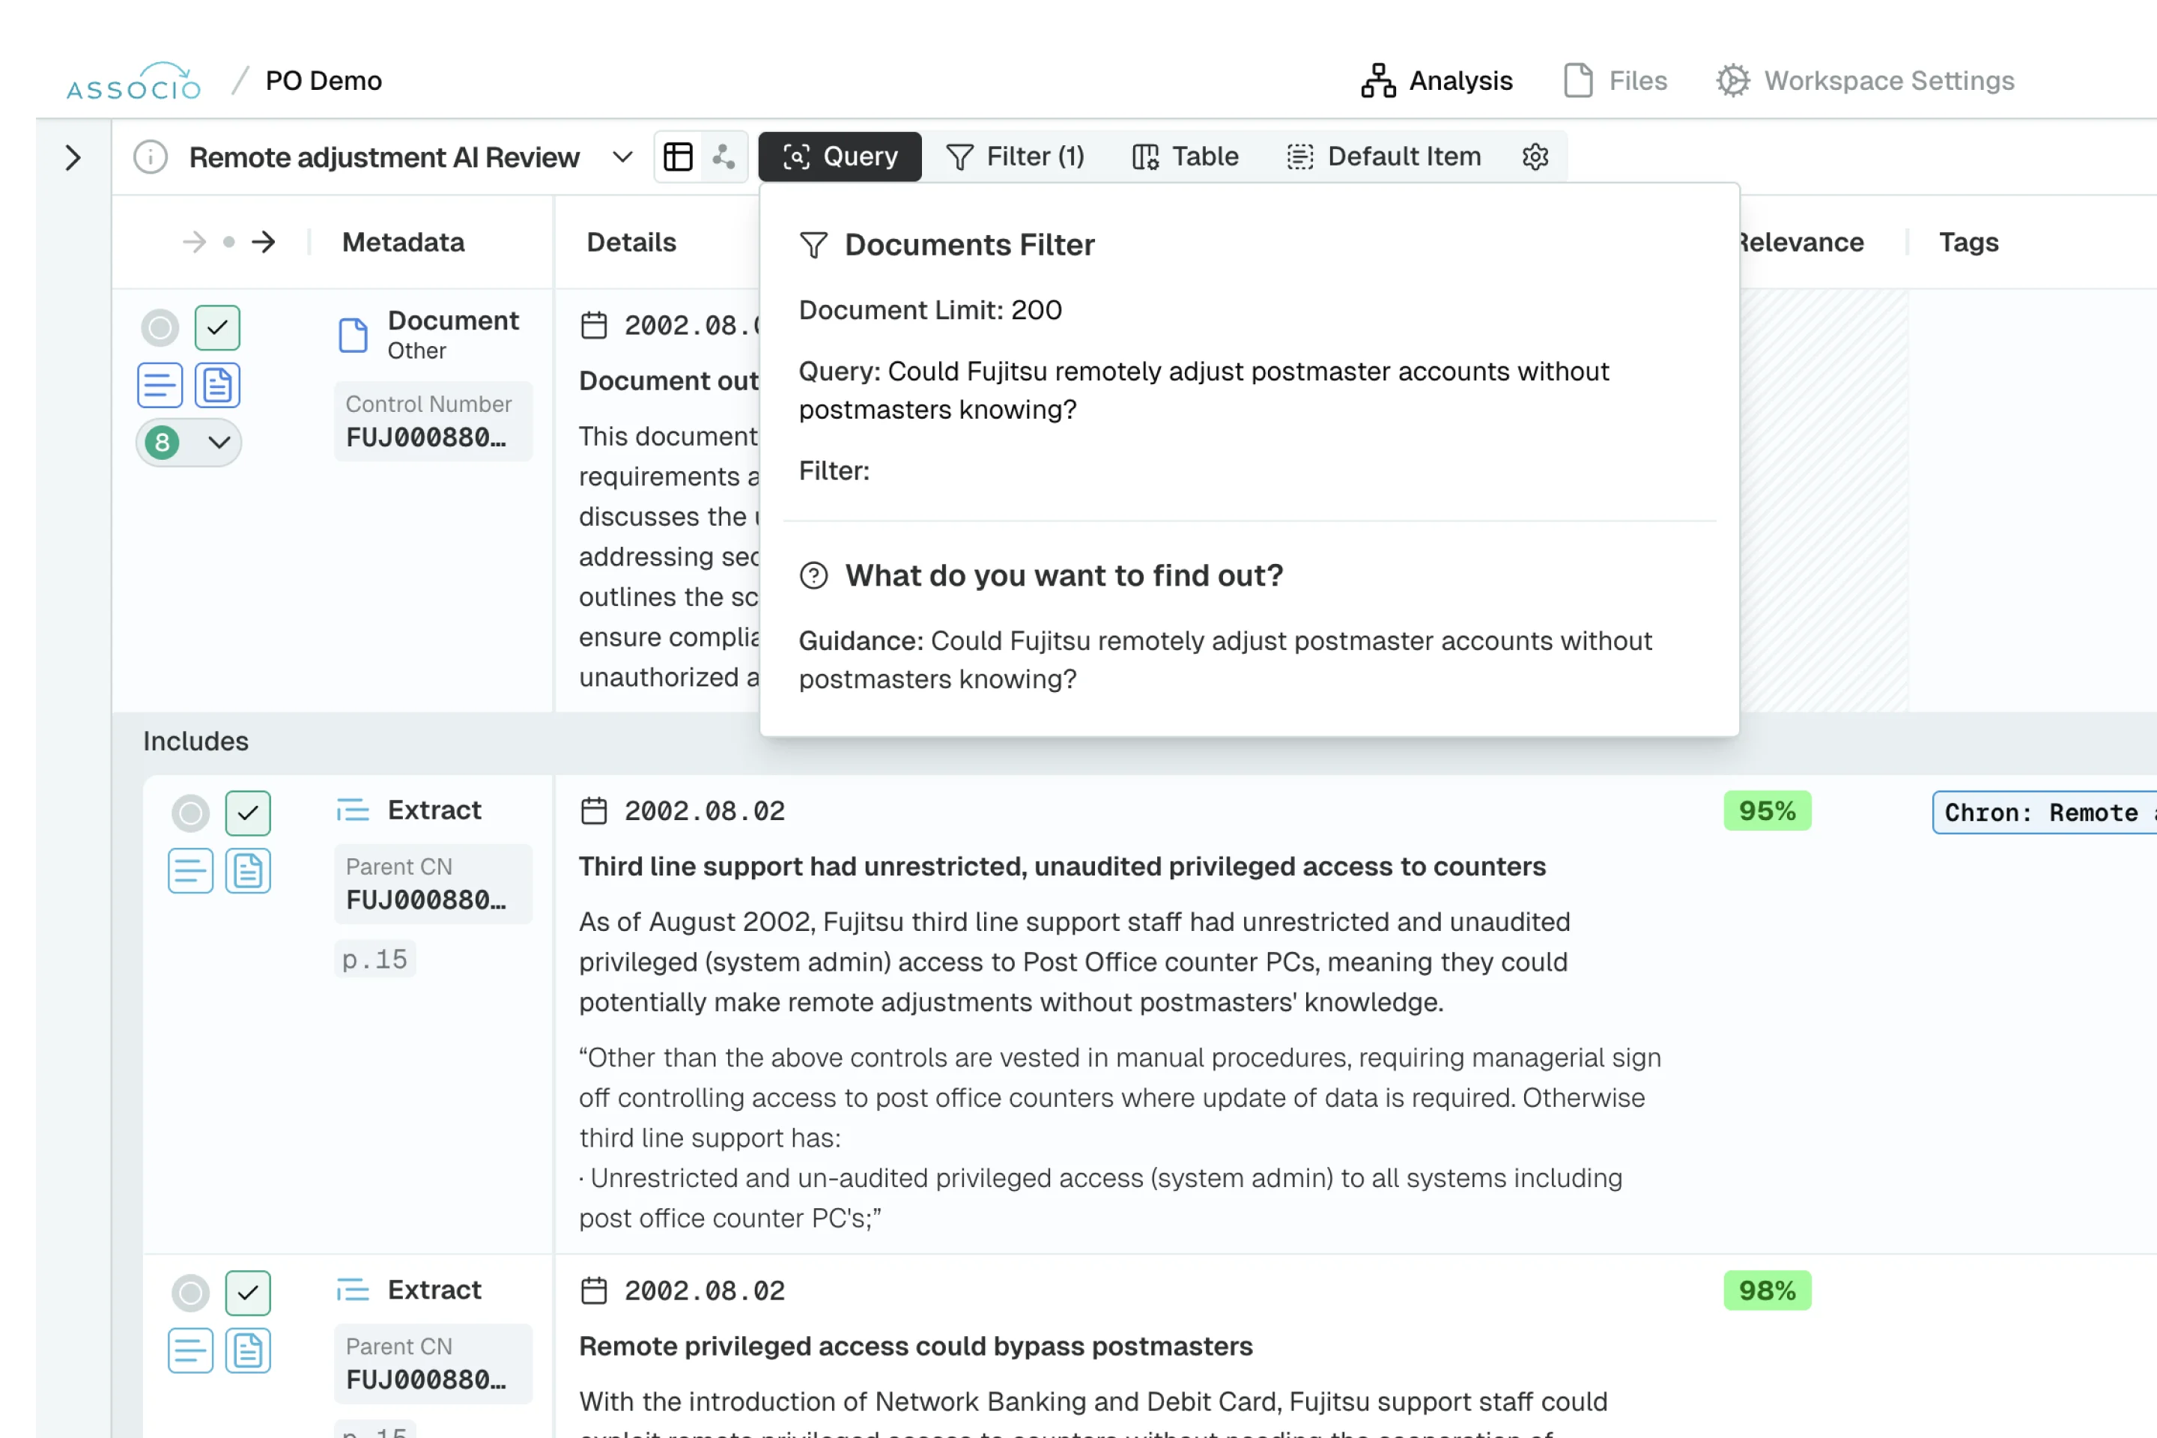Click the info icon beside review title
The image size is (2157, 1438).
coord(151,157)
